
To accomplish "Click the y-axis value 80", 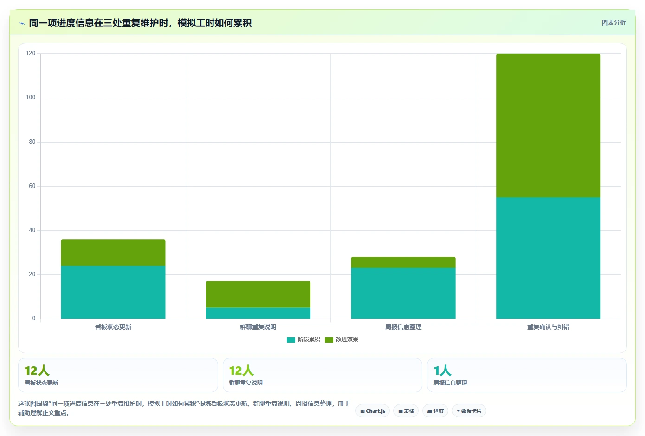I will point(32,142).
